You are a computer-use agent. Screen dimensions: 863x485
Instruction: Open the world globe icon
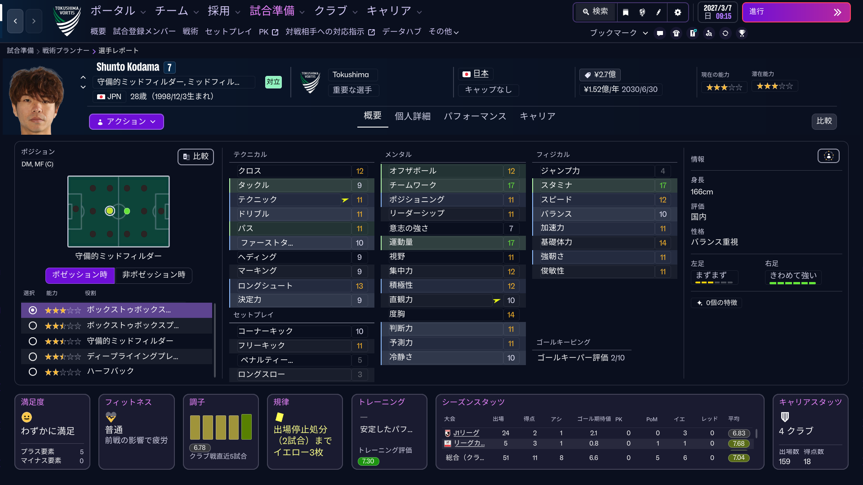pyautogui.click(x=642, y=12)
